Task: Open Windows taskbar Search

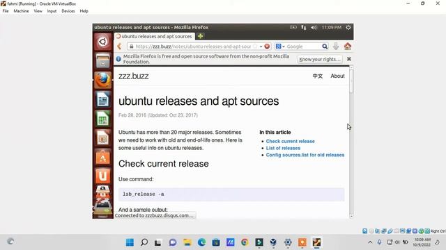Action: [144, 242]
